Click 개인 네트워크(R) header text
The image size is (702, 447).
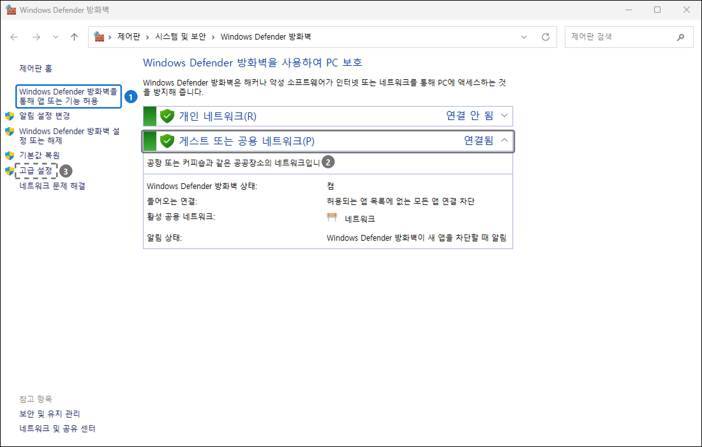pyautogui.click(x=217, y=116)
